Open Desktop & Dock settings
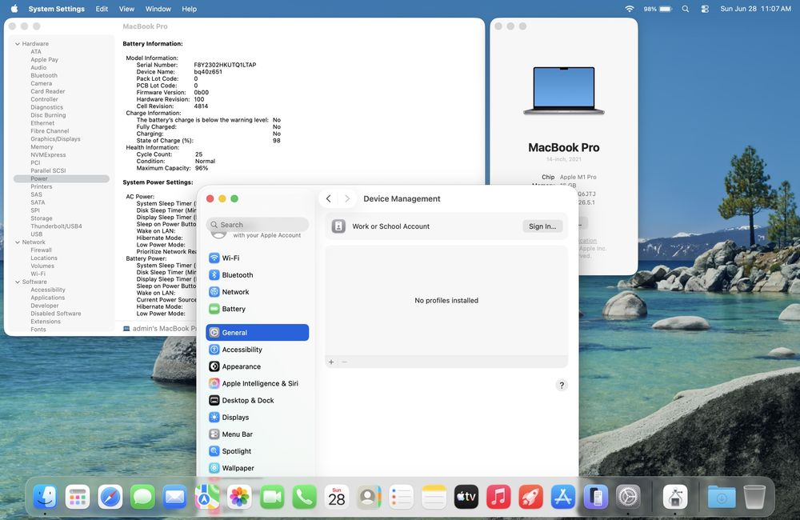 pos(257,400)
